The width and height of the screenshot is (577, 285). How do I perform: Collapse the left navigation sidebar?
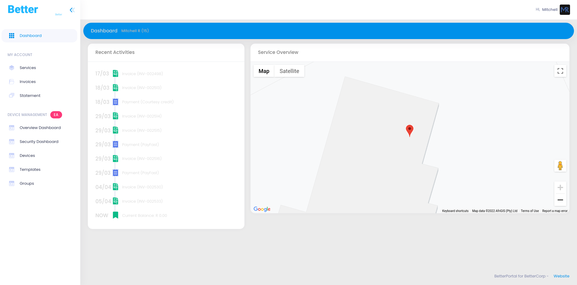point(72,10)
